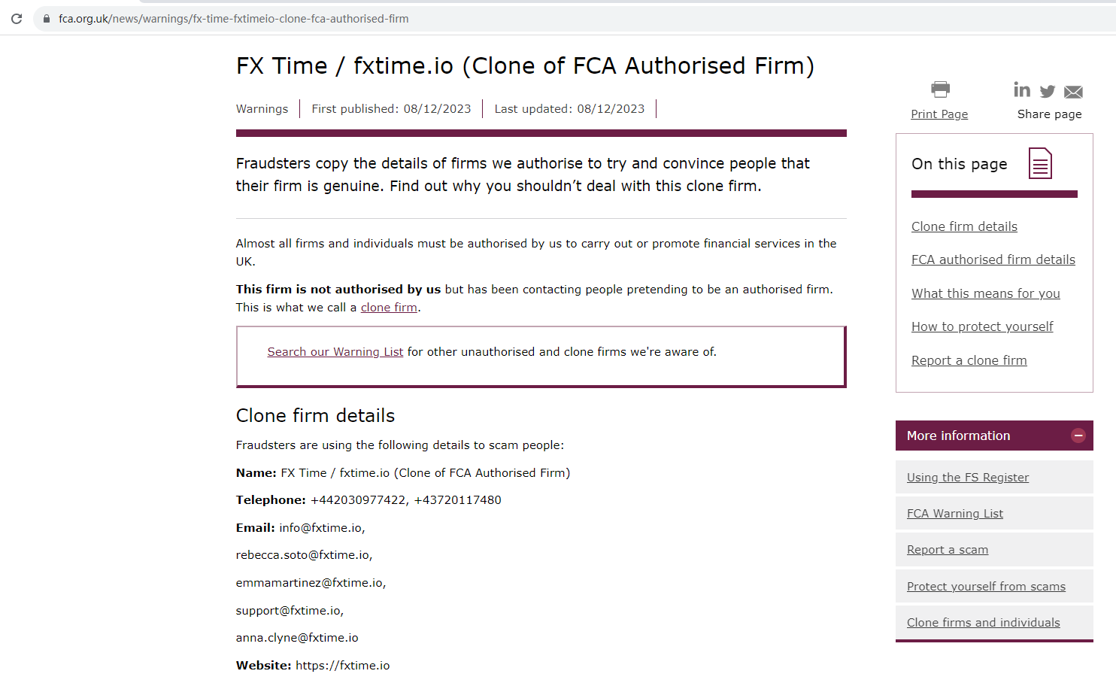Click the printer icon

940,90
